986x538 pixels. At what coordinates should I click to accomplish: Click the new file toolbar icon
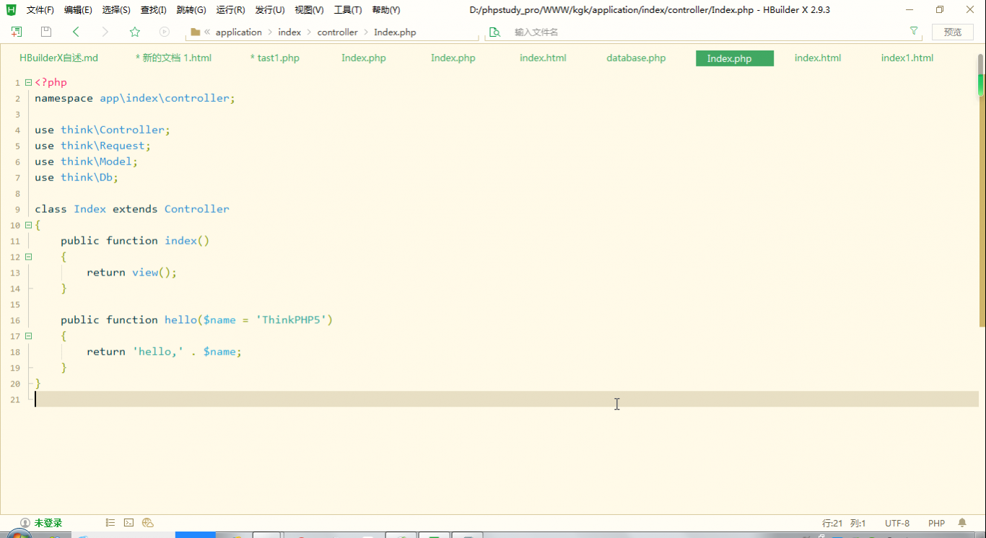[17, 32]
